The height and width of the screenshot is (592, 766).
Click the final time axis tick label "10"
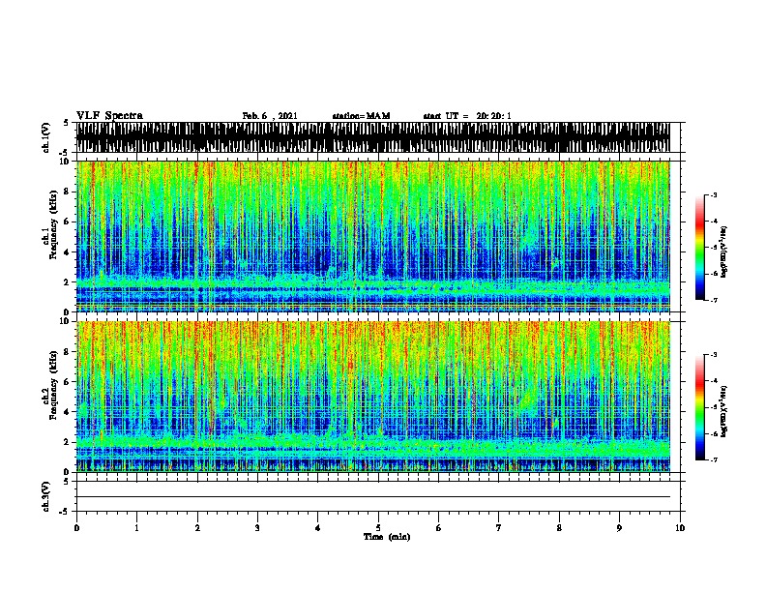[x=680, y=528]
